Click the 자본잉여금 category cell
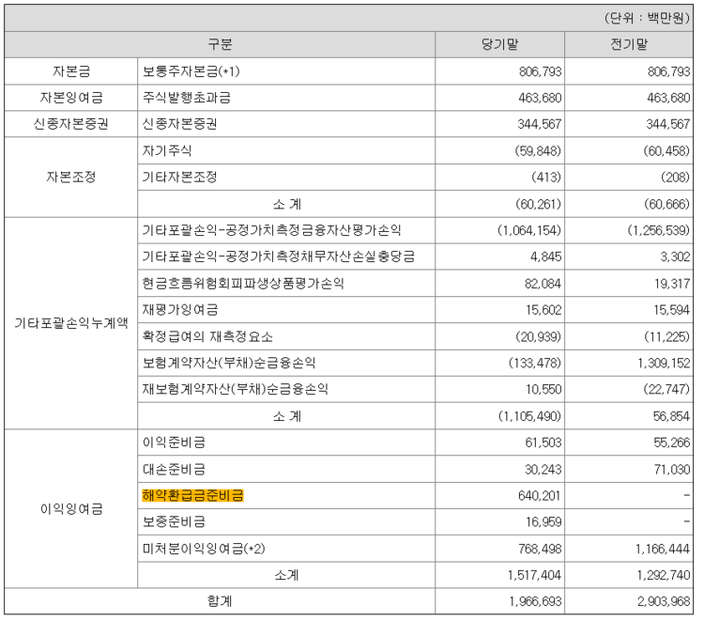Screen dimensions: 704x621 coord(71,98)
